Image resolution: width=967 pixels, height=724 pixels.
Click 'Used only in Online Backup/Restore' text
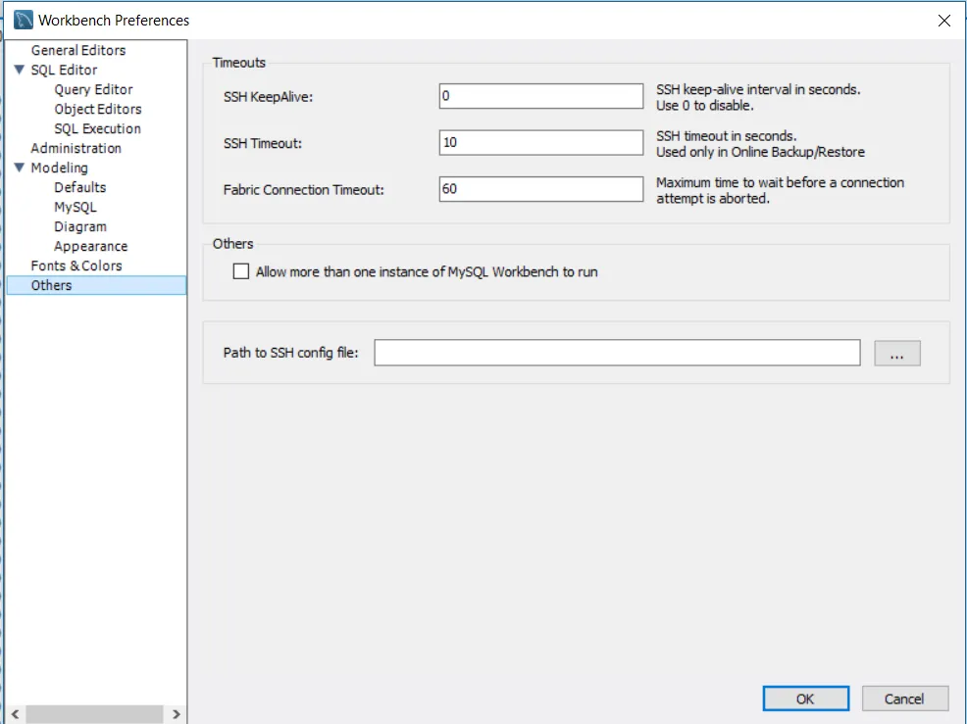[760, 152]
